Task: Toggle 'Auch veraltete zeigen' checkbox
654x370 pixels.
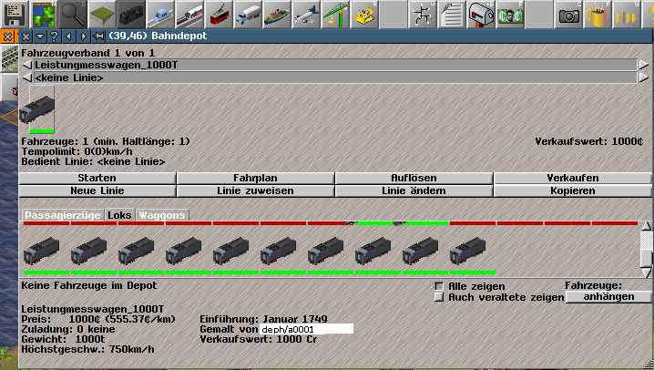Action: point(439,297)
